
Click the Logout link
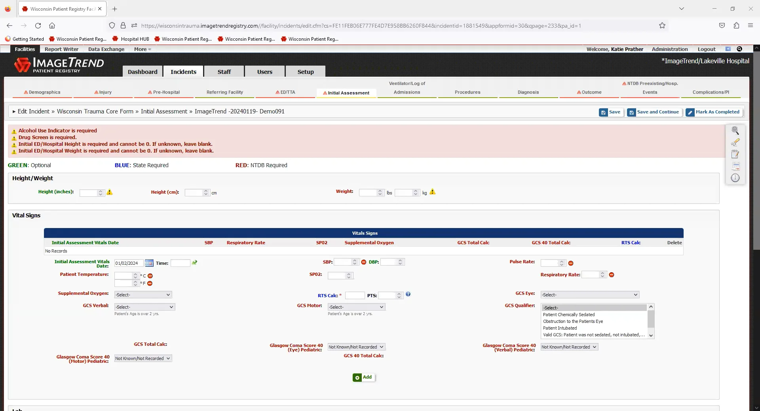(x=707, y=49)
